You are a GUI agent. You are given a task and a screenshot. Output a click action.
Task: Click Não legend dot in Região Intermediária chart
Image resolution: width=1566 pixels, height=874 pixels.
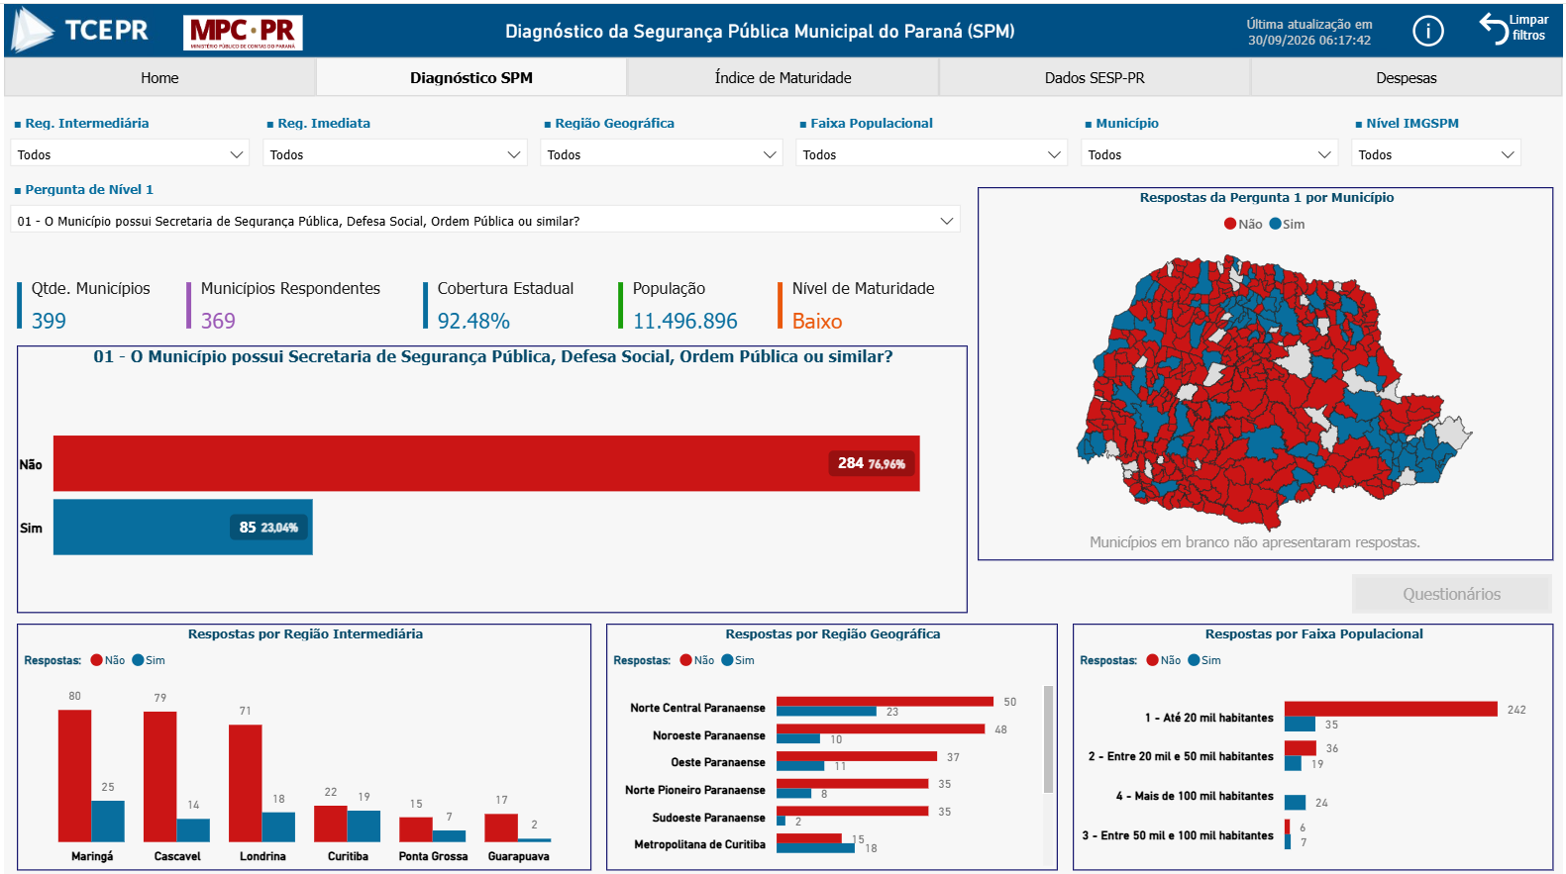coord(96,660)
